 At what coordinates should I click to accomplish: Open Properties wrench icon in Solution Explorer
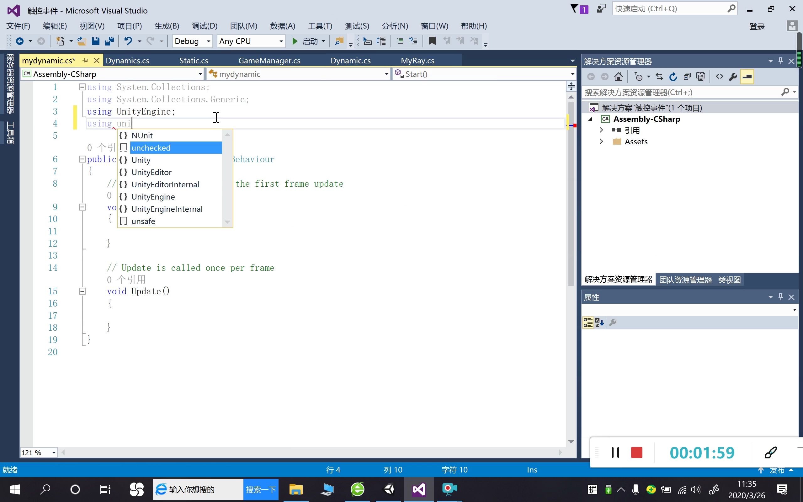pyautogui.click(x=733, y=77)
